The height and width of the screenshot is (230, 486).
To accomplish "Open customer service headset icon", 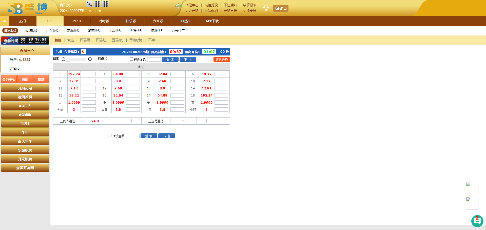I will pos(266,8).
